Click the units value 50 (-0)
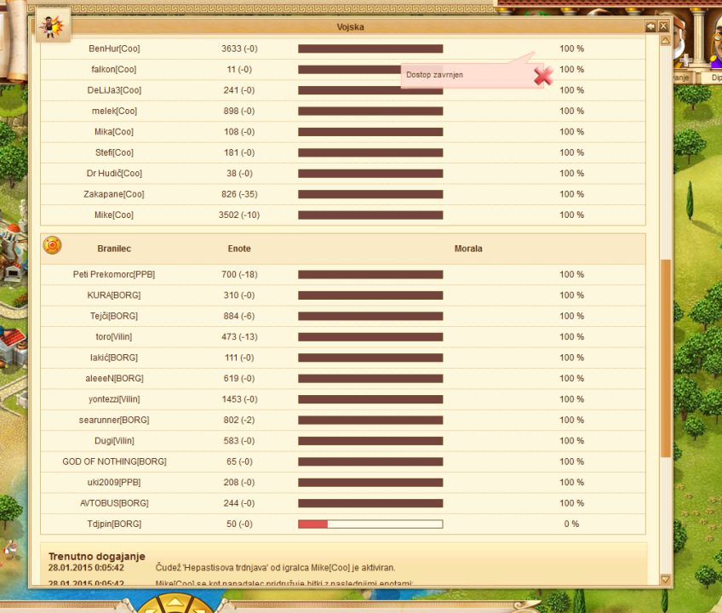Image resolution: width=722 pixels, height=613 pixels. point(239,524)
